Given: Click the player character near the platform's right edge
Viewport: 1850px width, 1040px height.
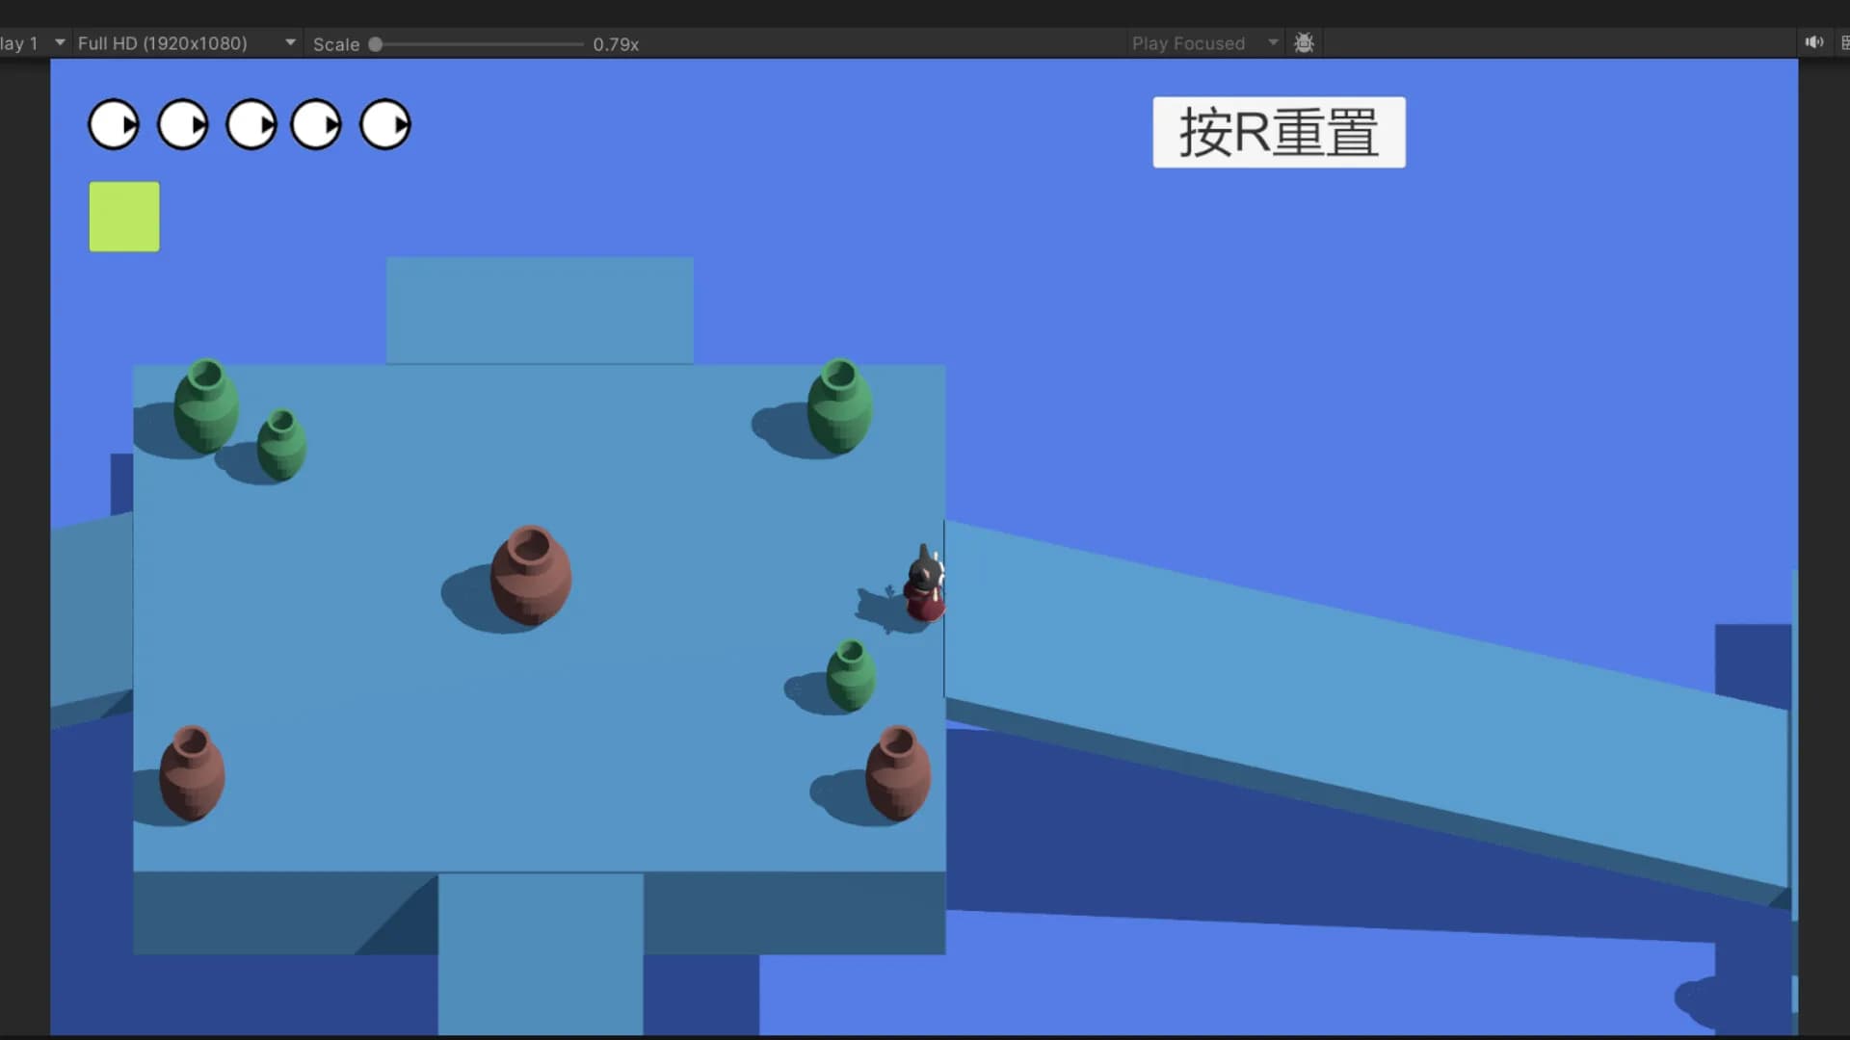Looking at the screenshot, I should click(925, 585).
